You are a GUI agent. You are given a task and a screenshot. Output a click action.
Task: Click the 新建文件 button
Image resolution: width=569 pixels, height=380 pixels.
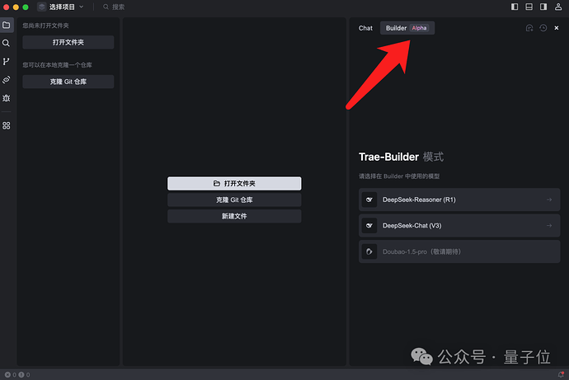point(234,216)
